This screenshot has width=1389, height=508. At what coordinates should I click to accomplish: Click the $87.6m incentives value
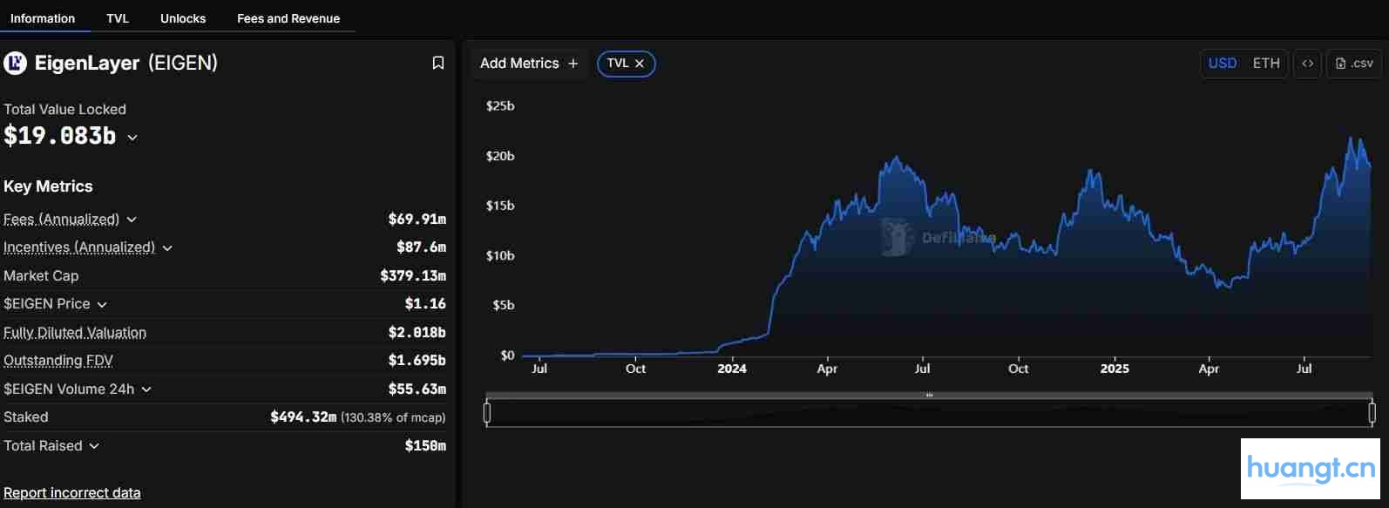tap(421, 247)
